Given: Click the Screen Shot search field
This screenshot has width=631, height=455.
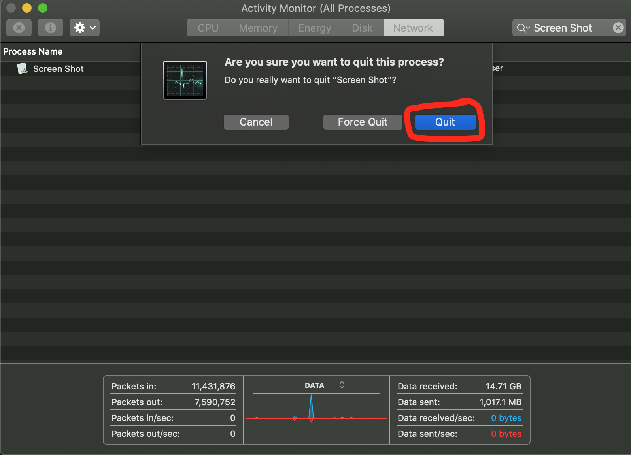Looking at the screenshot, I should 569,28.
